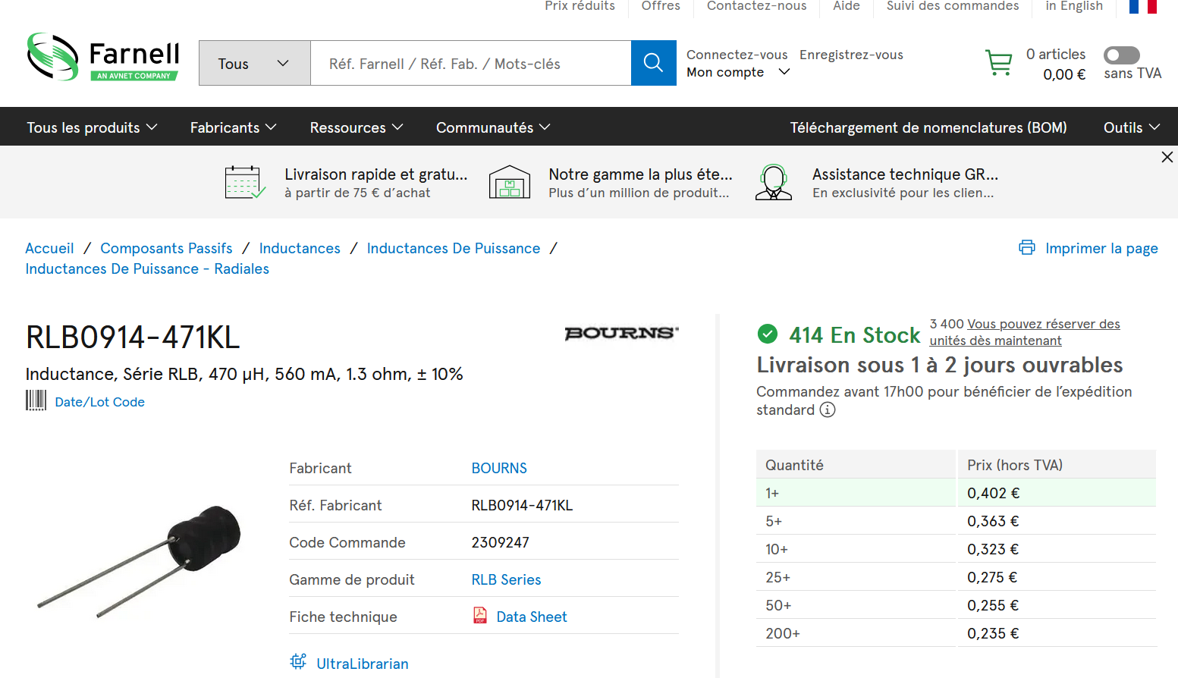Select the 0,275 € price cell

pos(1057,577)
